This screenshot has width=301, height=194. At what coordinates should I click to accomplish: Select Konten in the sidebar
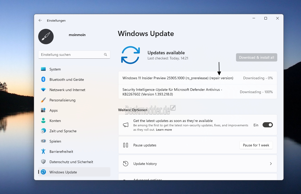coord(74,121)
